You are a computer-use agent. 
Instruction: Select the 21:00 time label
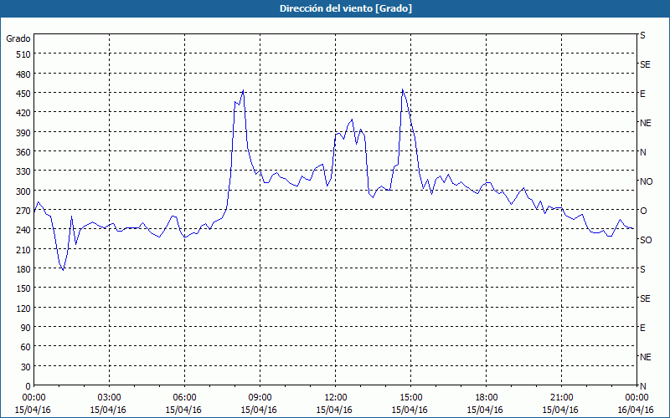(561, 398)
